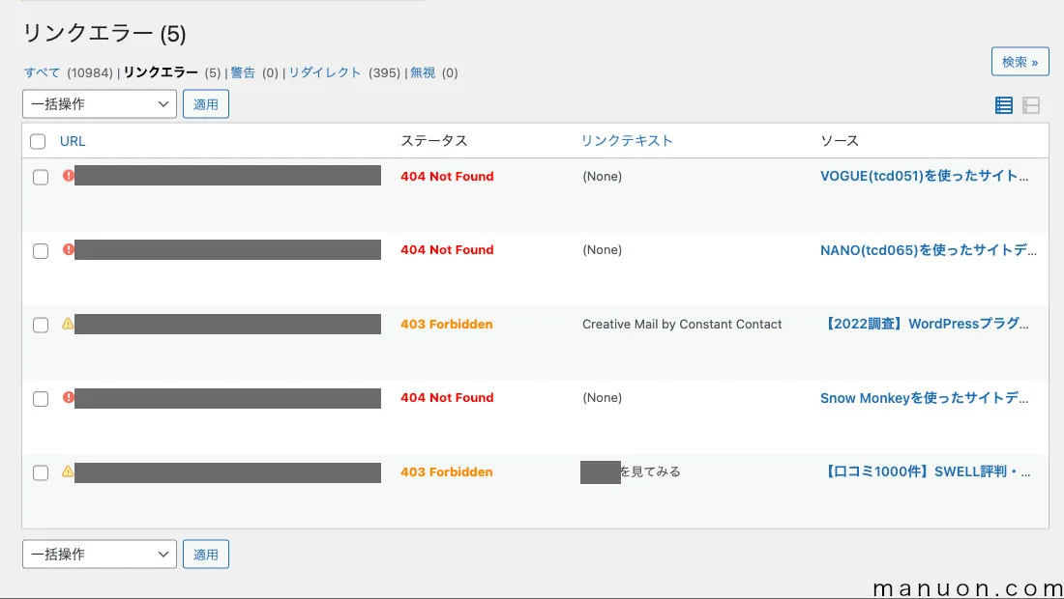Toggle the select-all checkbox in the header
Image resolution: width=1064 pixels, height=599 pixels.
click(37, 140)
